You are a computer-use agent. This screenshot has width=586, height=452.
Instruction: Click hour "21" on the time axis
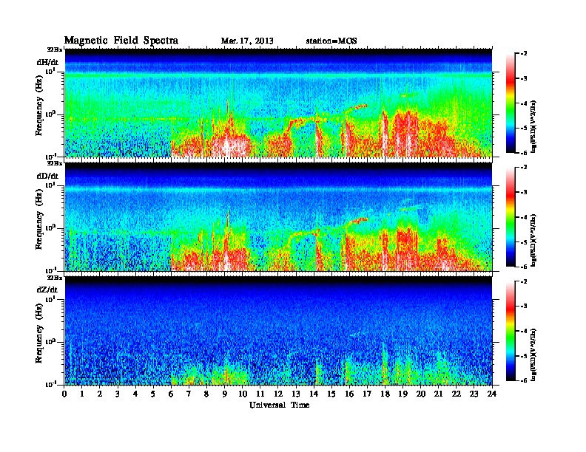[438, 394]
